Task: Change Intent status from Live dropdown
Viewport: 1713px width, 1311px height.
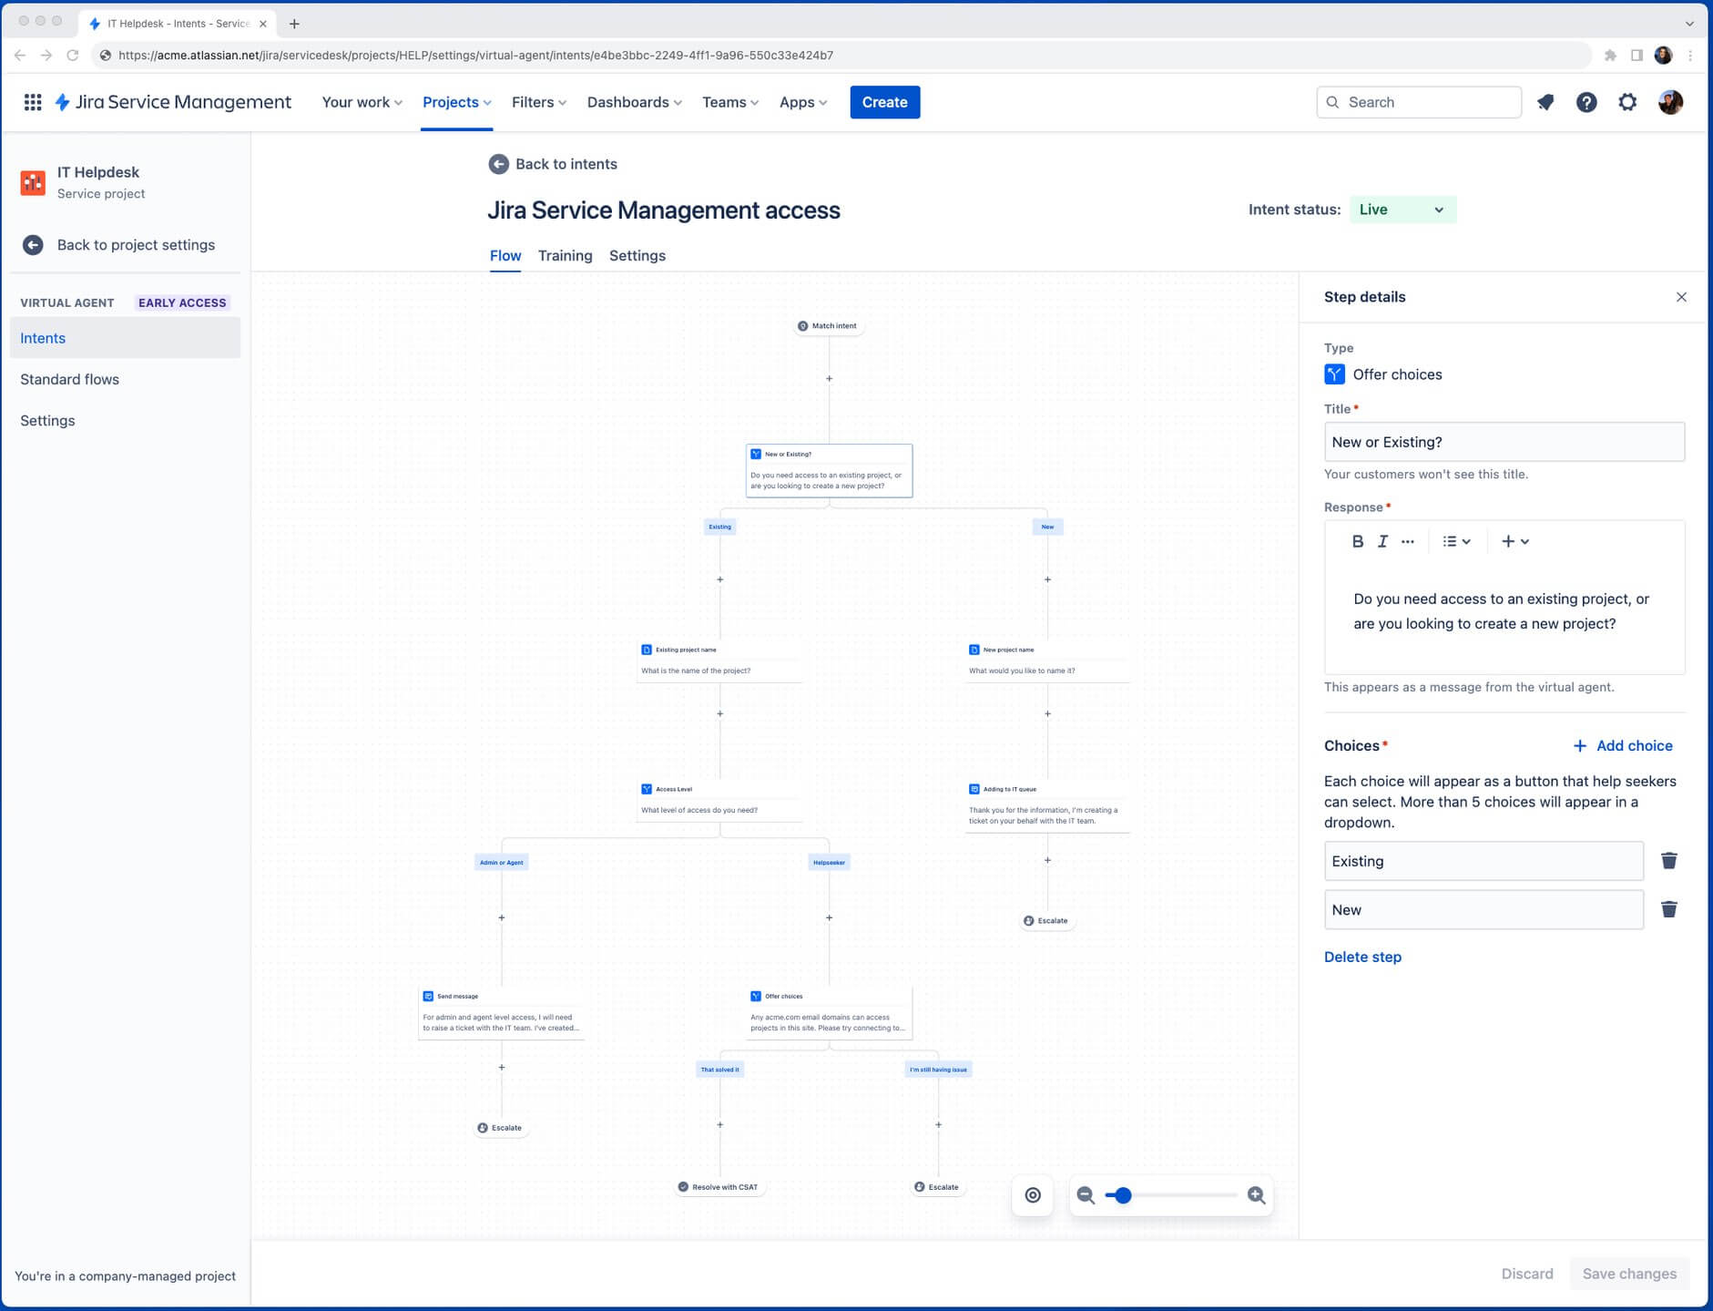Action: tap(1402, 210)
